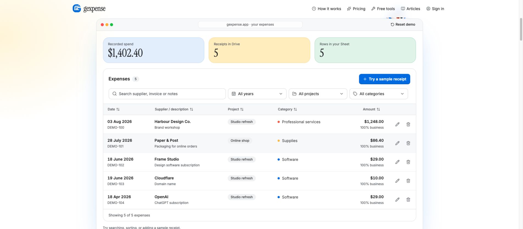Open the All years dropdown

point(257,94)
